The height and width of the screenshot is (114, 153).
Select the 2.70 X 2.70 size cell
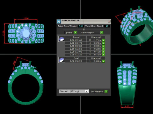pos(76,43)
